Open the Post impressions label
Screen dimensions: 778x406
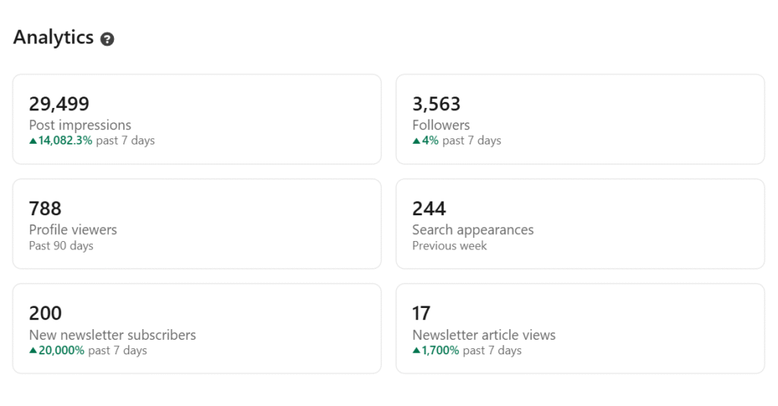(x=80, y=125)
